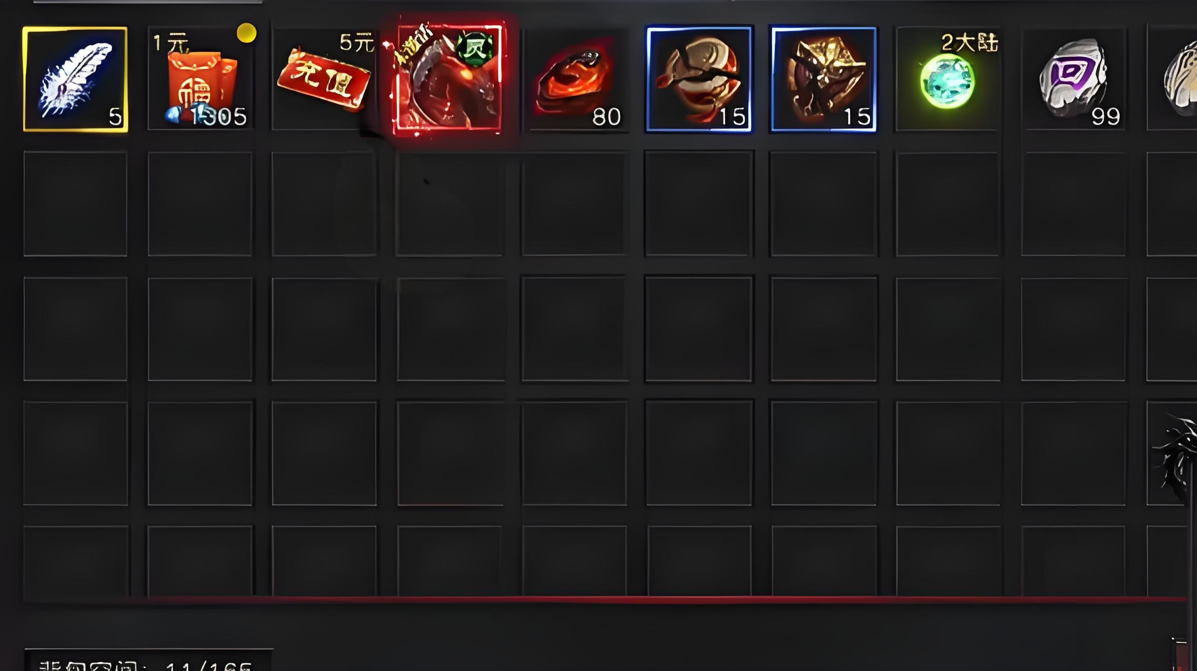Click yellow notification dot on red envelope

coord(247,33)
